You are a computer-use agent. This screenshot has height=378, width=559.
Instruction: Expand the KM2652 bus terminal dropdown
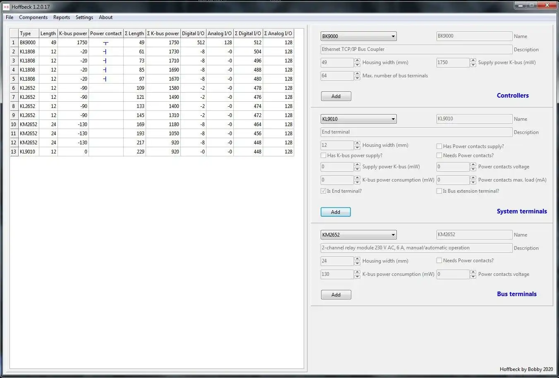click(359, 235)
